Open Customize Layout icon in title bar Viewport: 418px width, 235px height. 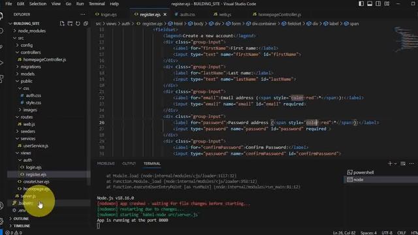(387, 4)
